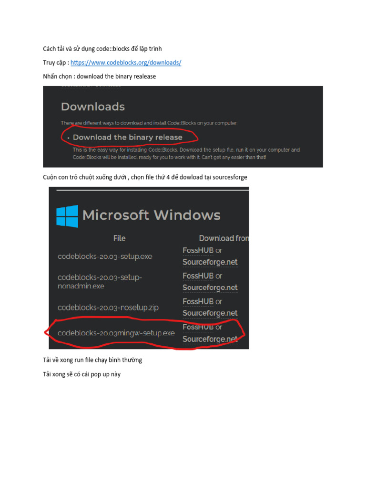The image size is (366, 489).
Task: Click the 'File' column header
Action: 119,238
